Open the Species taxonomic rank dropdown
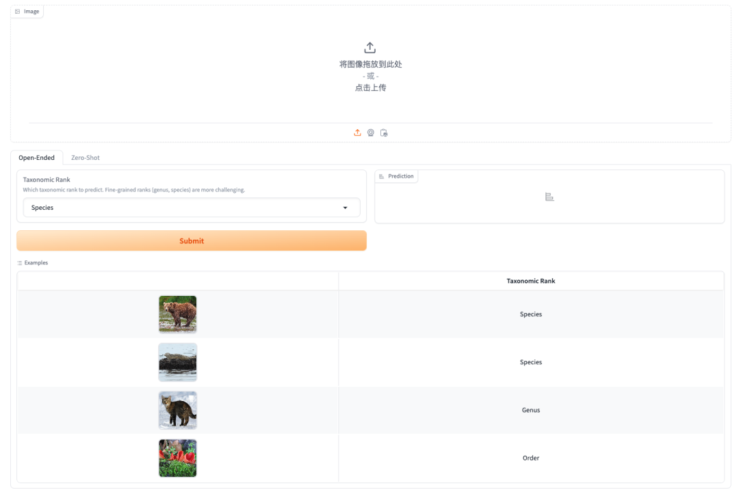The image size is (739, 492). tap(192, 208)
